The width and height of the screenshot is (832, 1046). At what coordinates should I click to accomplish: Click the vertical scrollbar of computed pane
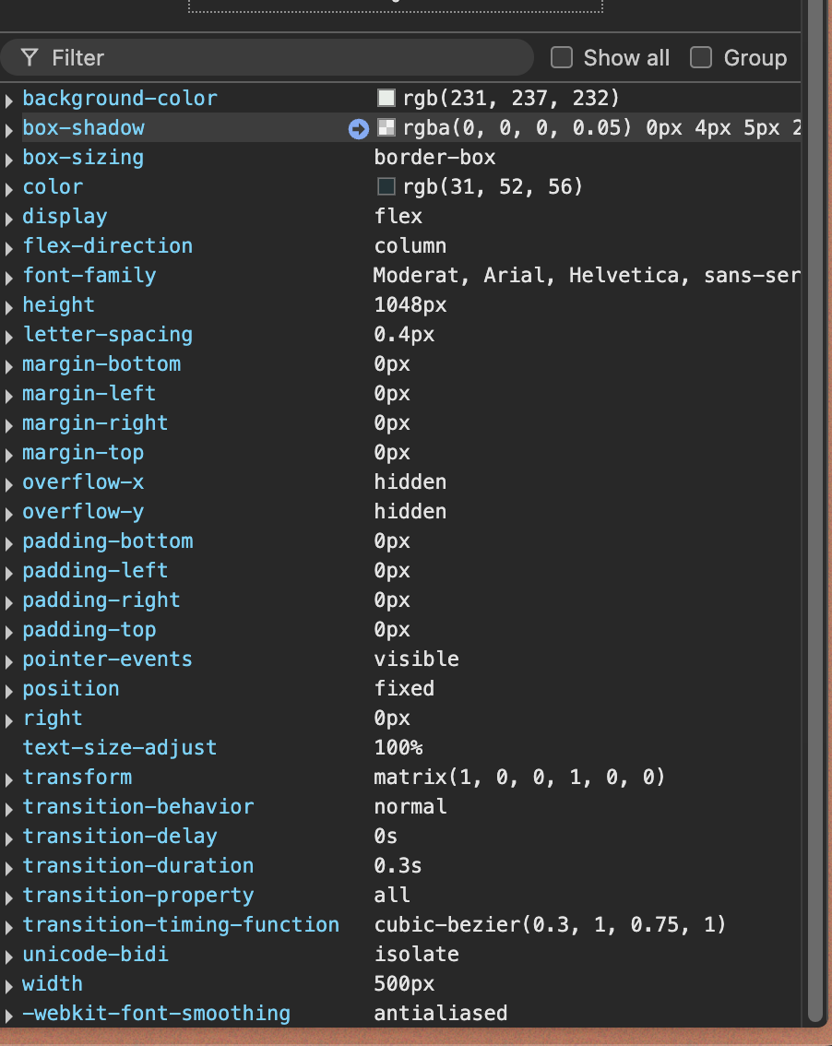point(814,461)
